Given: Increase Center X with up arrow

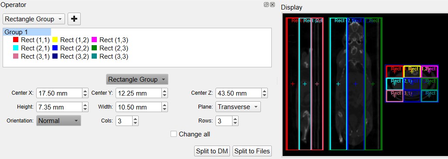Looking at the screenshot, I should click(85, 91).
